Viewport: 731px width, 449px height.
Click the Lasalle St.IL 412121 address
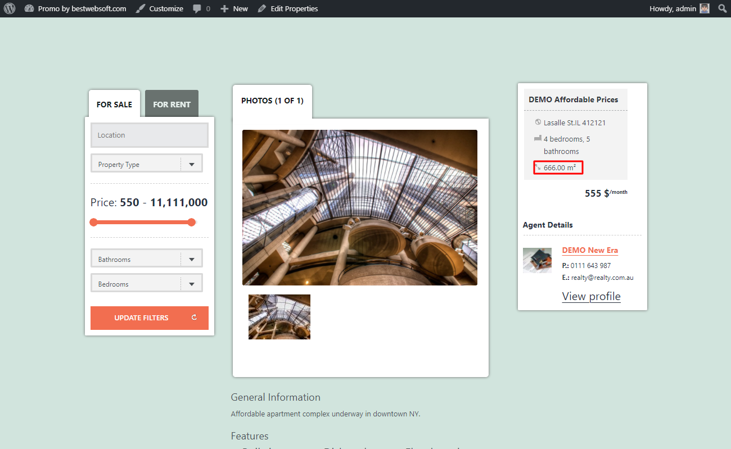tap(575, 123)
